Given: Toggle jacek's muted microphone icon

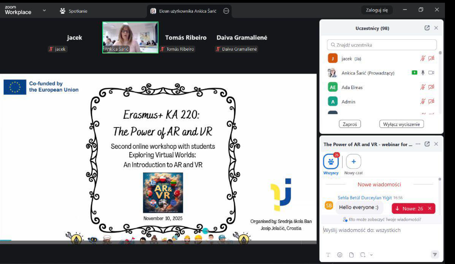Looking at the screenshot, I should [423, 58].
